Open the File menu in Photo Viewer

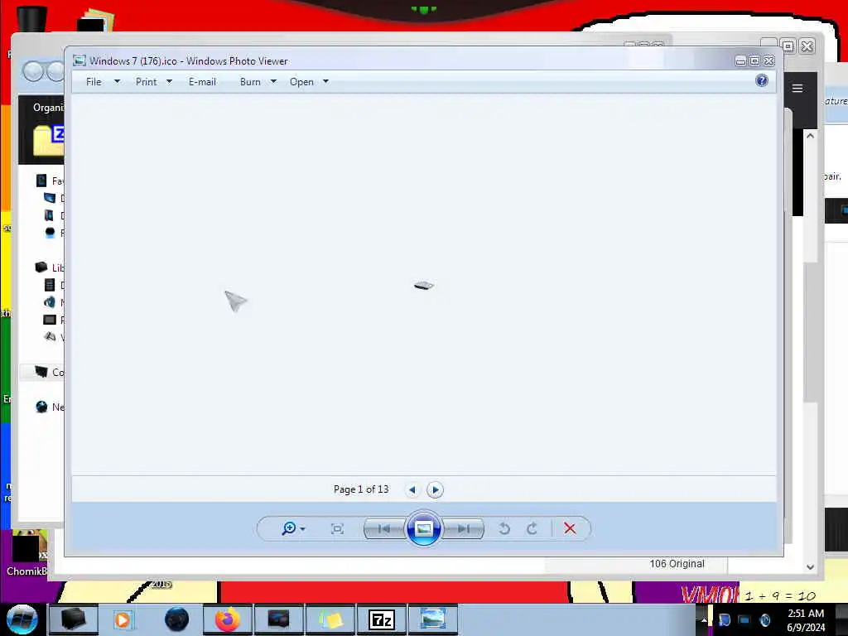94,82
